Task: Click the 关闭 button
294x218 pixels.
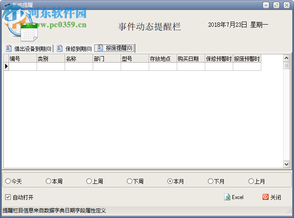Action: click(x=272, y=197)
